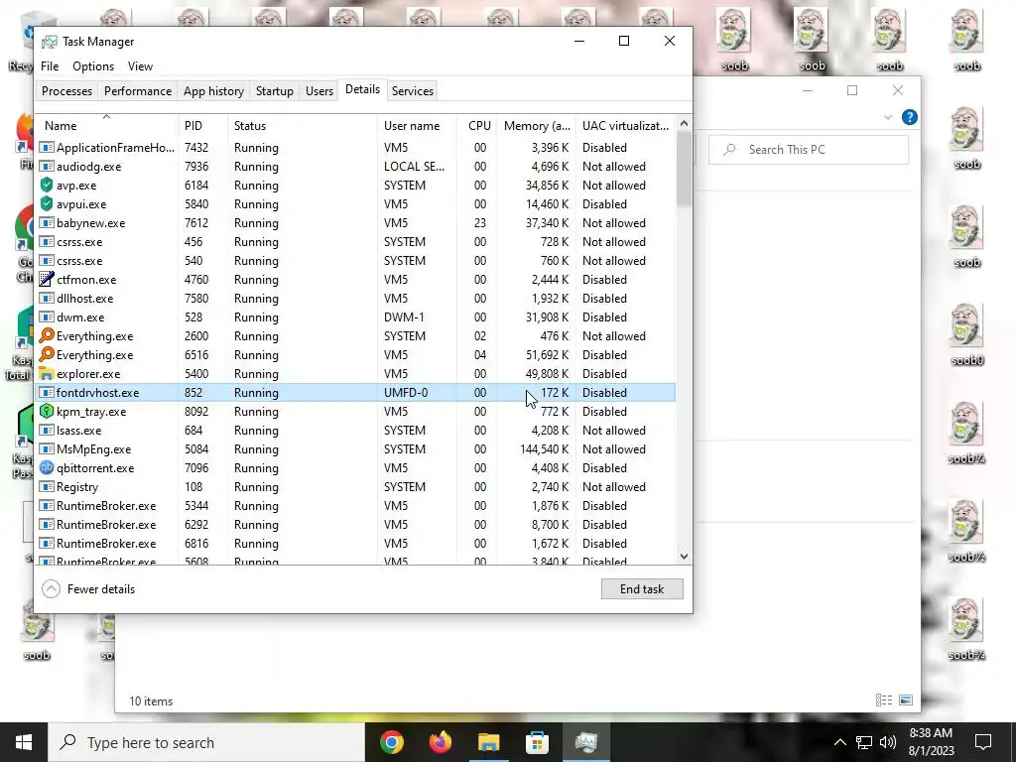The height and width of the screenshot is (762, 1016).
Task: Click the taskbar clock showing 8:38 AM
Action: click(x=931, y=742)
